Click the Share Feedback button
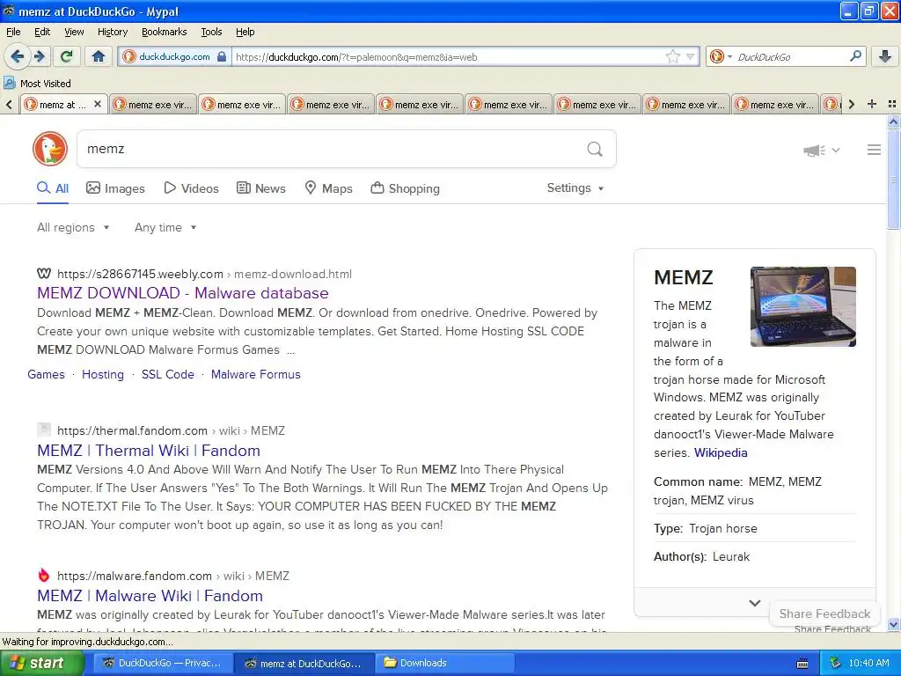The width and height of the screenshot is (901, 676). click(x=824, y=614)
